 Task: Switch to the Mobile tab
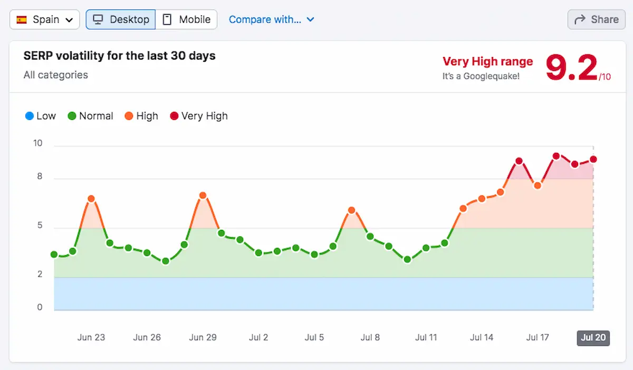tap(186, 20)
